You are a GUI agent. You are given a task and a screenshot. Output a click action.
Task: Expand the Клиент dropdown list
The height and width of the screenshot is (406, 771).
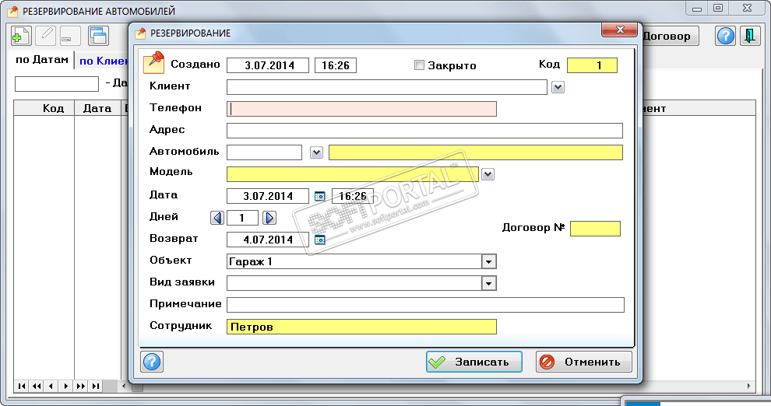[x=558, y=87]
